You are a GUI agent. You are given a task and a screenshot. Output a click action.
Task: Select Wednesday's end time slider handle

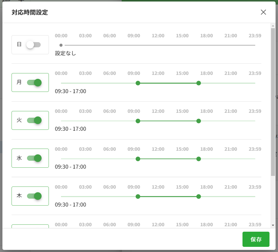click(x=198, y=159)
